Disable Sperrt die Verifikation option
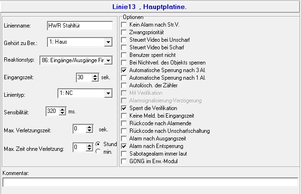The height and width of the screenshot is (194, 302). [124, 108]
